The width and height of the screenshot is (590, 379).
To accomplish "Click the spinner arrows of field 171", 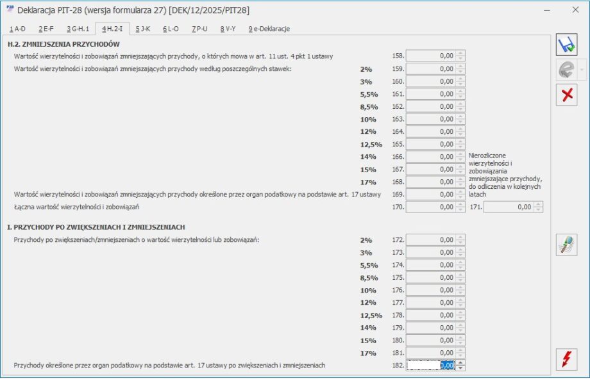I will pos(539,207).
